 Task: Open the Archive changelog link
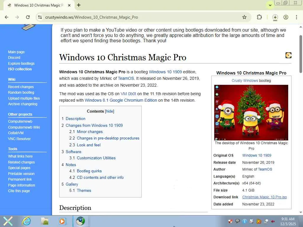point(22,104)
